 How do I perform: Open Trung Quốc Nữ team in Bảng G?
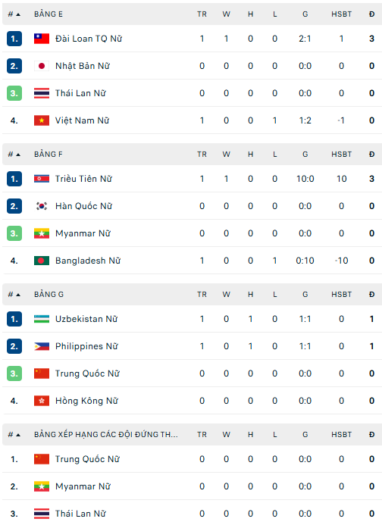pos(87,373)
